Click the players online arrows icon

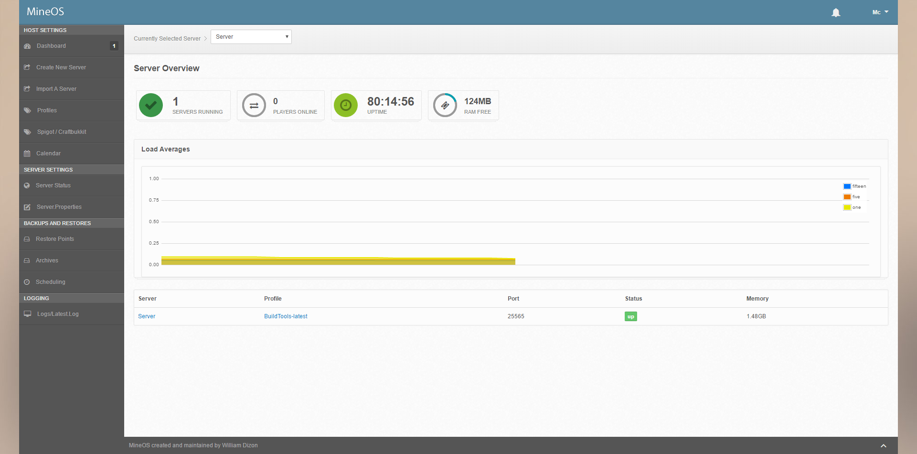[254, 105]
